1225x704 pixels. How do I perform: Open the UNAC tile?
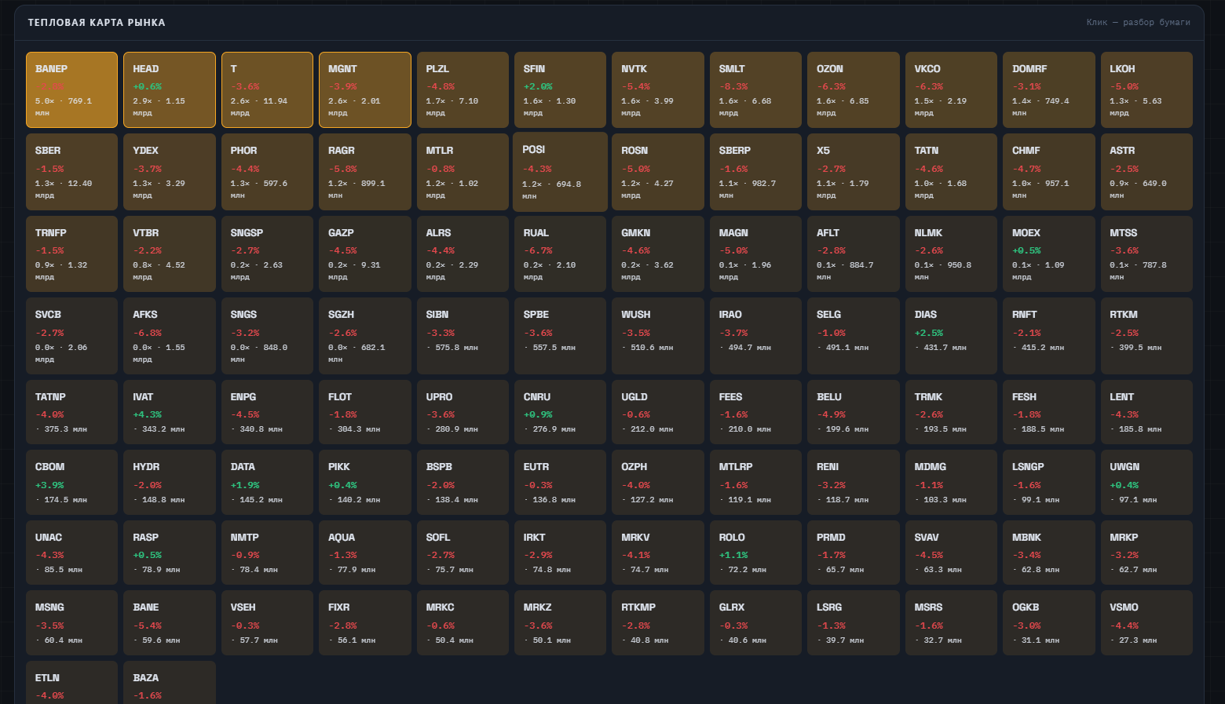tap(71, 553)
